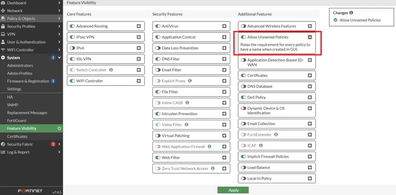Click the VPN monitor icon
This screenshot has height=195, width=396.
[3, 35]
